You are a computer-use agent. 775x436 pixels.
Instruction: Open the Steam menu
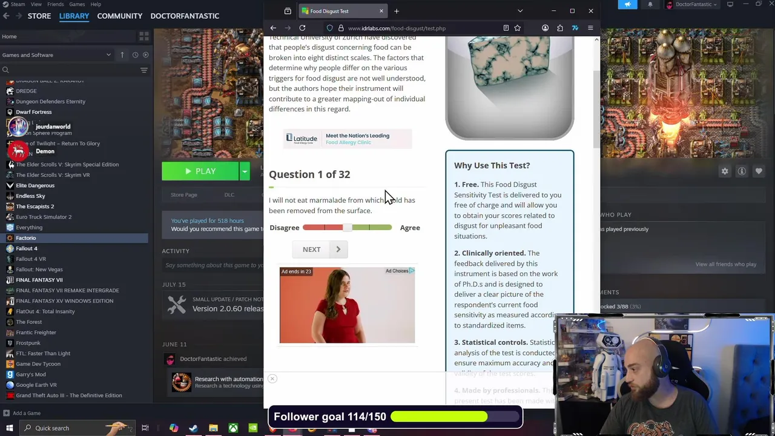coord(17,4)
